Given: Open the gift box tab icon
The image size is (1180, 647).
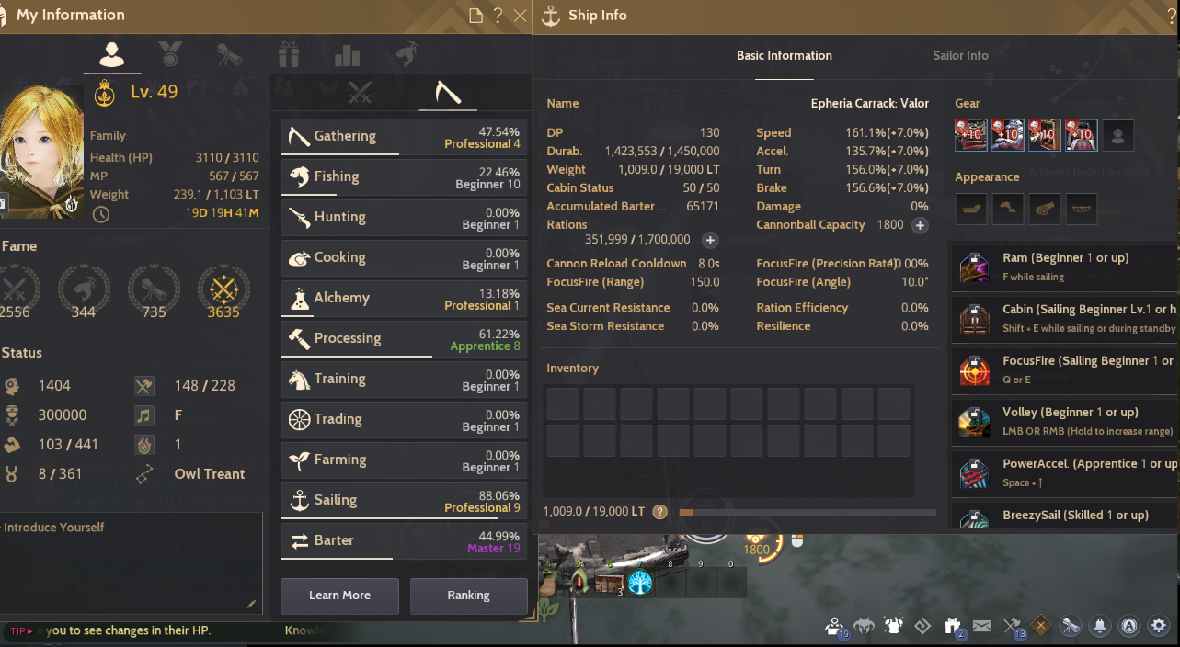Looking at the screenshot, I should [x=289, y=55].
